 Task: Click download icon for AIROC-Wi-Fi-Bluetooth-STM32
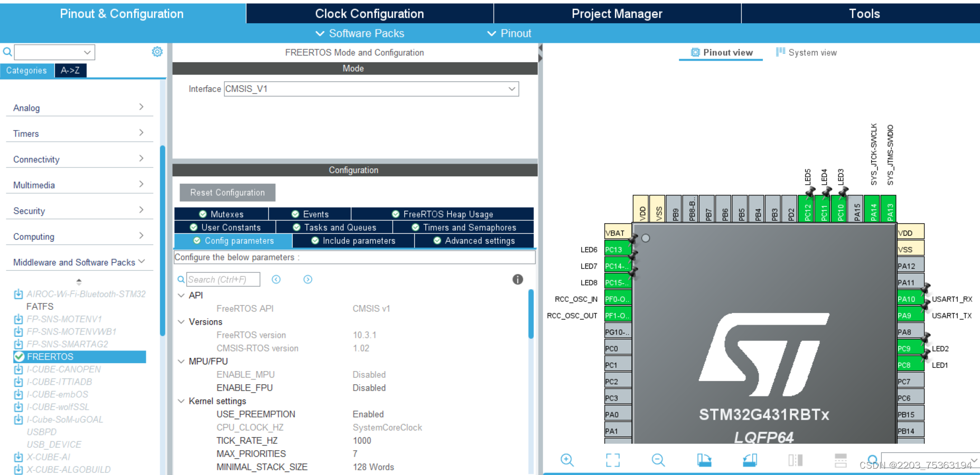(18, 294)
